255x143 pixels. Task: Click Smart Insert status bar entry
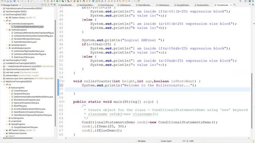[166, 141]
